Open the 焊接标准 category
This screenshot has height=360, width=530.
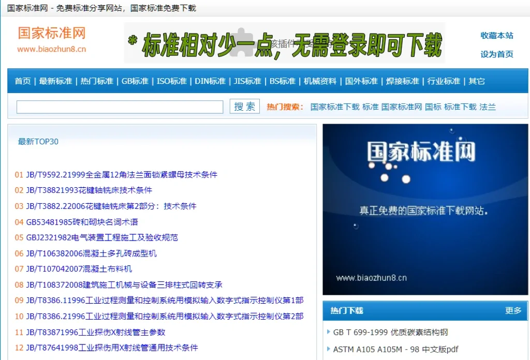coord(402,81)
